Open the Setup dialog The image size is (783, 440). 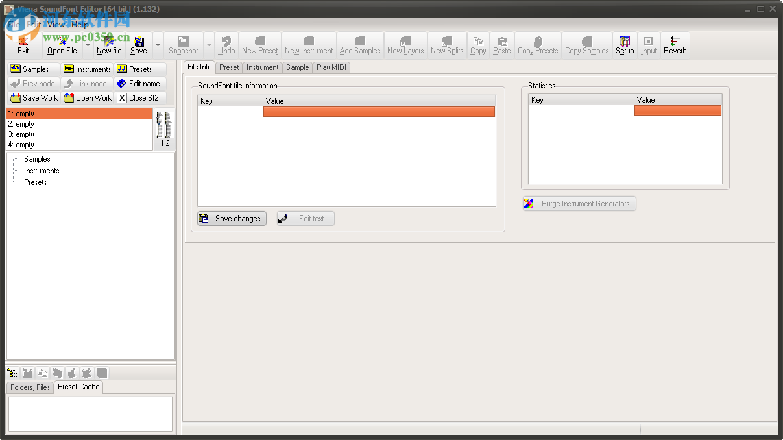(x=625, y=45)
